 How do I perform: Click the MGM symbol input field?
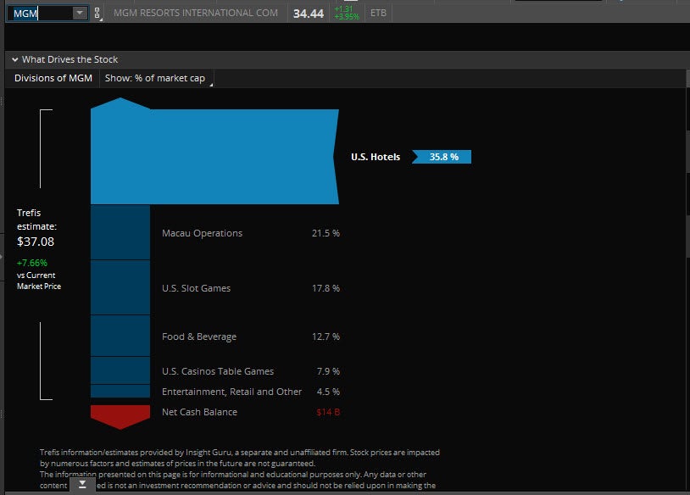tap(41, 14)
